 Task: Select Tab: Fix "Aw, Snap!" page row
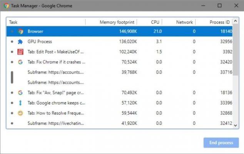pos(119,93)
